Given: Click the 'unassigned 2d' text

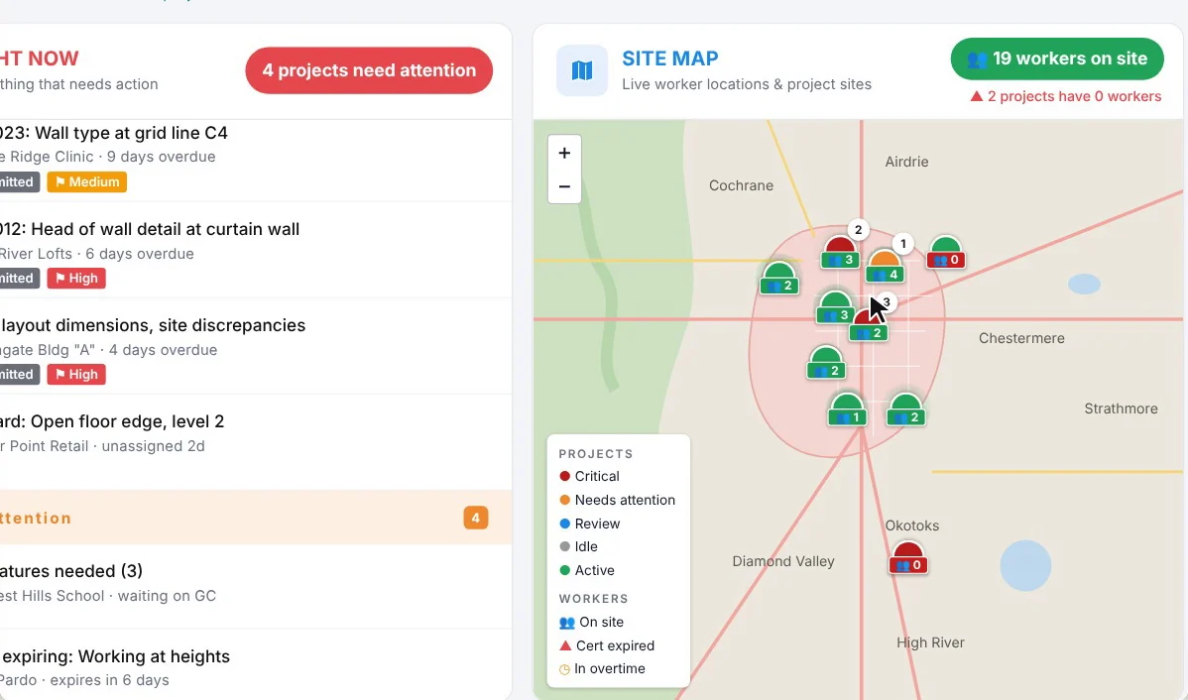Looking at the screenshot, I should [153, 446].
